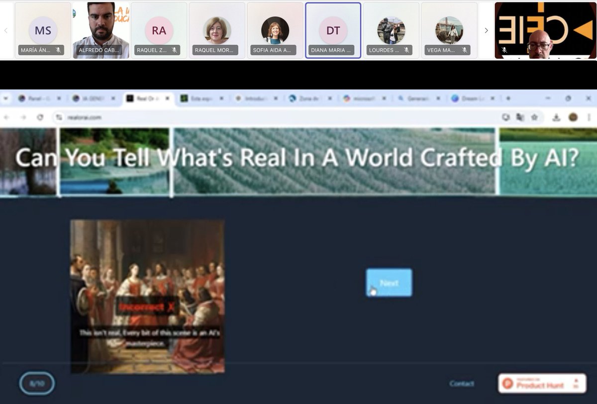Click the browser profile avatar icon

click(x=573, y=117)
